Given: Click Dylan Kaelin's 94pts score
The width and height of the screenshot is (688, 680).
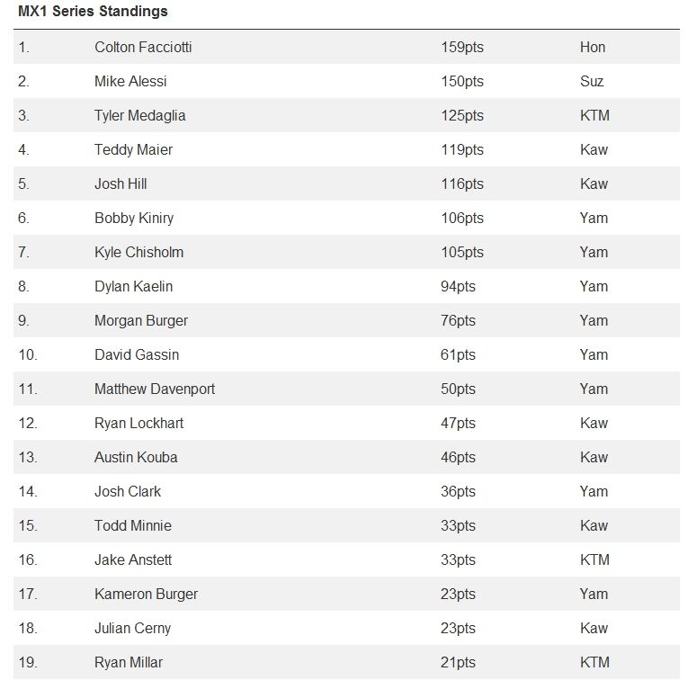Looking at the screenshot, I should coord(458,286).
